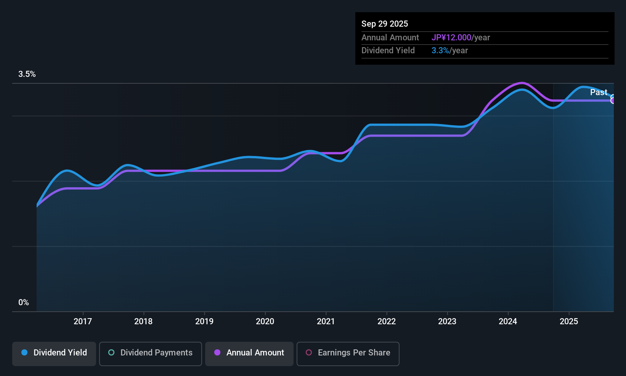The image size is (626, 376).
Task: Click the 2021 x-axis label
Action: point(326,322)
